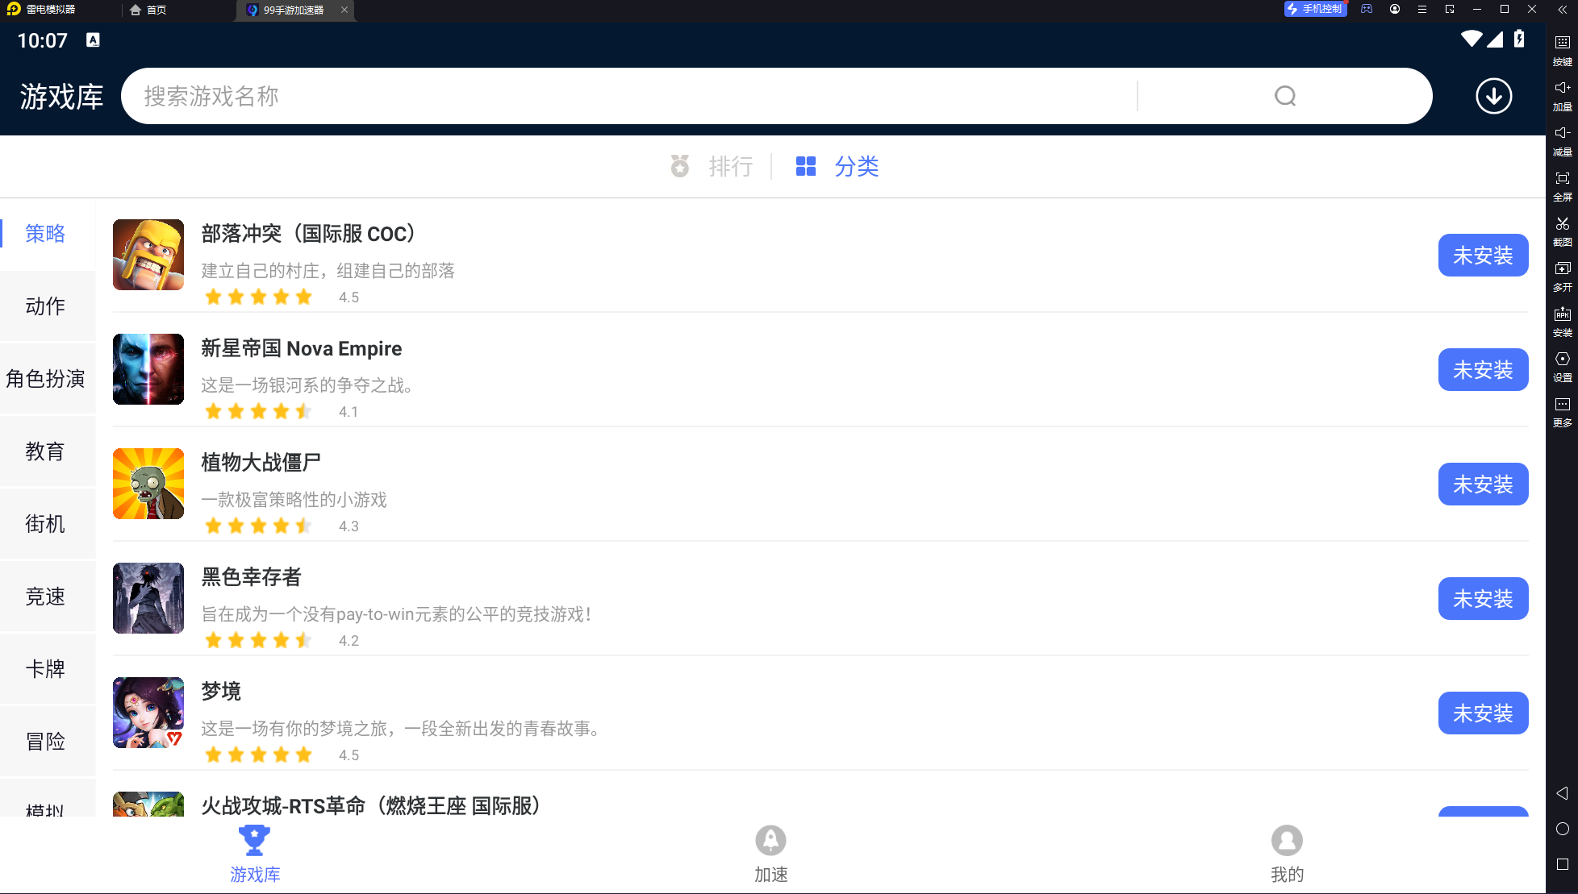Screen dimensions: 1578x894
Task: Enter fullscreen with 全屏 icon
Action: point(1563,185)
